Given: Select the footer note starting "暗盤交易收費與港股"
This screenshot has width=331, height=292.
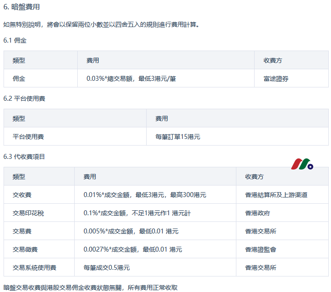Looking at the screenshot, I should tap(91, 288).
